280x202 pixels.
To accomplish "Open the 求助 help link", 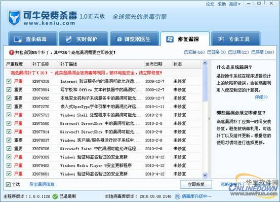I will 222,4.
